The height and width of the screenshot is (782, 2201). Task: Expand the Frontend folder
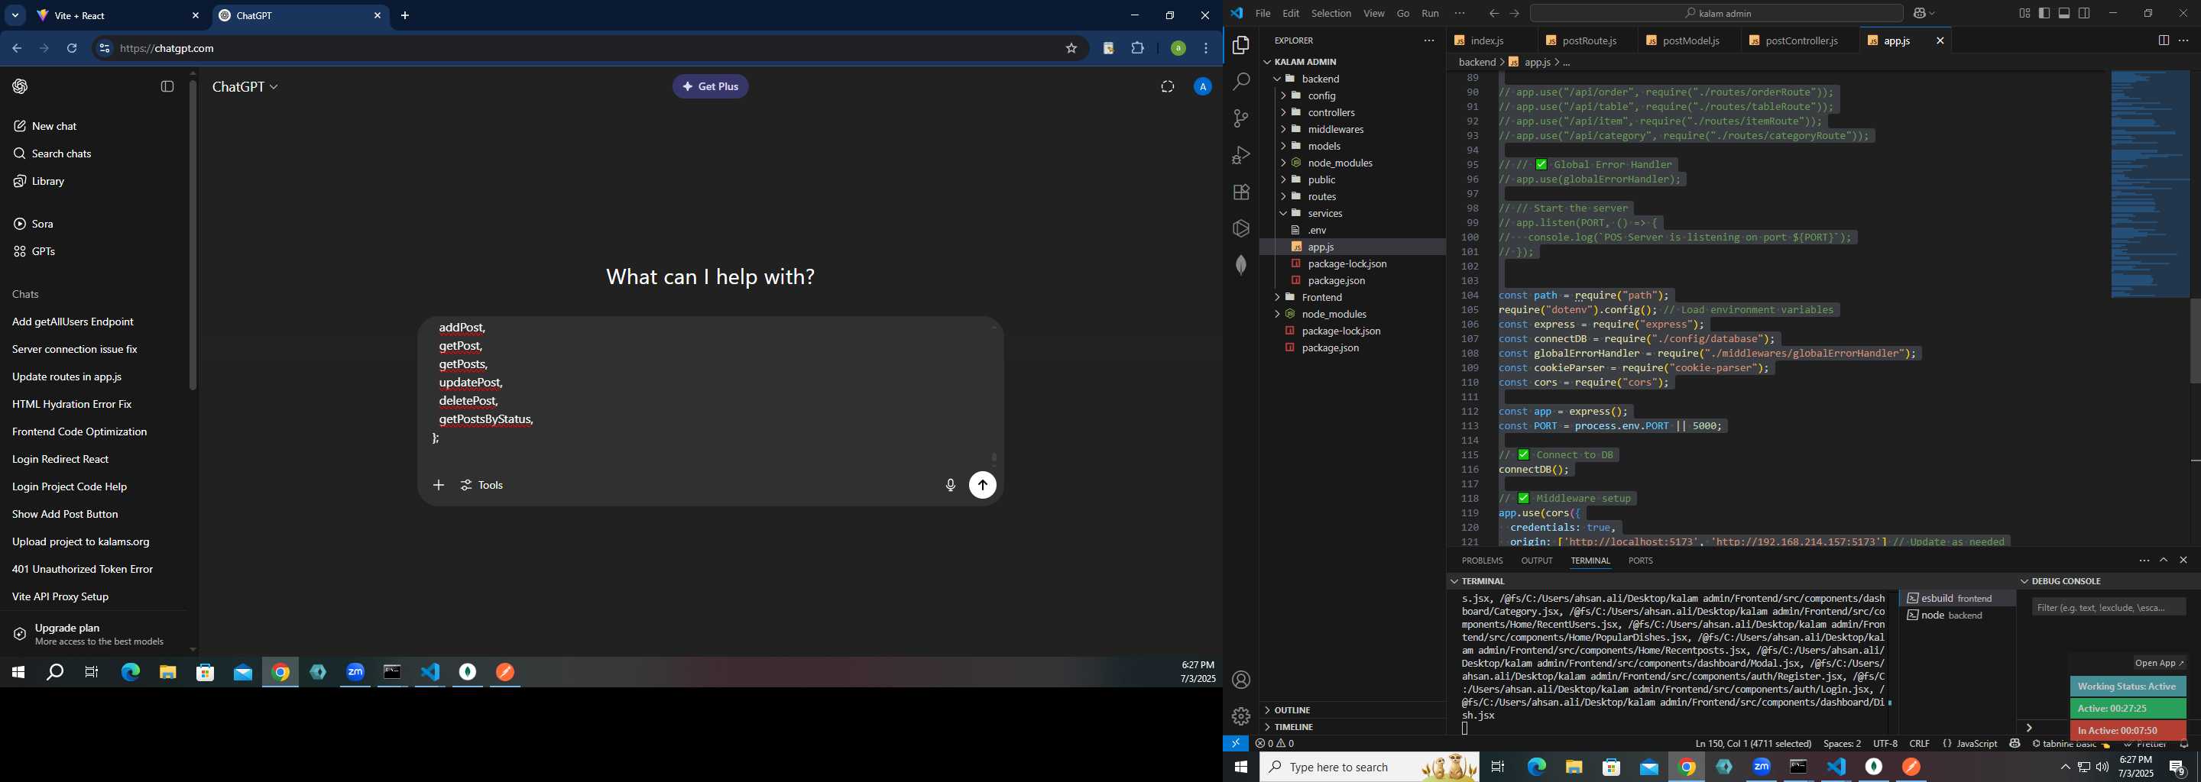[x=1354, y=297]
